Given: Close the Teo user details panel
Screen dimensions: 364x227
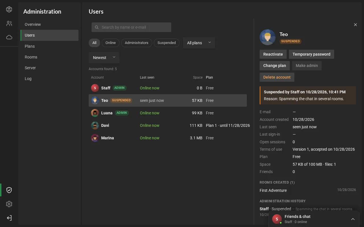Looking at the screenshot, I should tap(355, 25).
